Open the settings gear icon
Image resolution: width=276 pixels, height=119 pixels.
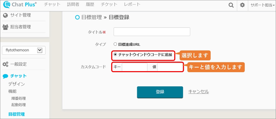(x=242, y=5)
